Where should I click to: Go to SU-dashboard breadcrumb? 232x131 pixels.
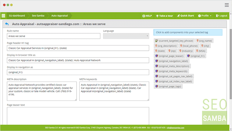(17, 16)
